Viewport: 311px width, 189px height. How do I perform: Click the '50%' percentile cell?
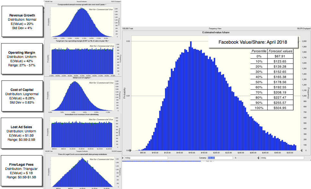259,82
